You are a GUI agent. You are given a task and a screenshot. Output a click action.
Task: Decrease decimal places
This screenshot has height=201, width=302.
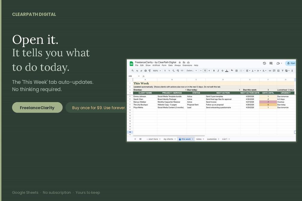click(x=173, y=70)
